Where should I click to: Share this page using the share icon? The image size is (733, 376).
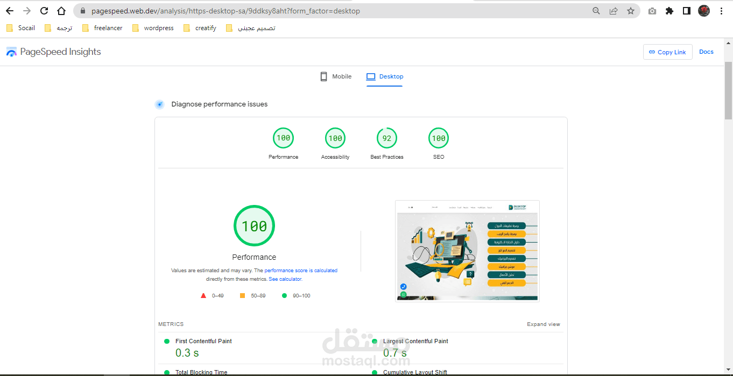point(614,11)
